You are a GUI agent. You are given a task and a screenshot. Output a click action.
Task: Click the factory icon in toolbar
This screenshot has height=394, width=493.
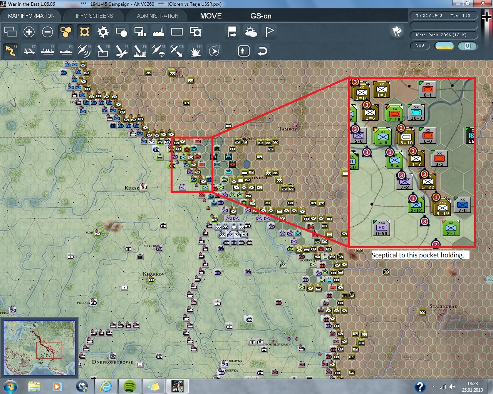point(158,32)
